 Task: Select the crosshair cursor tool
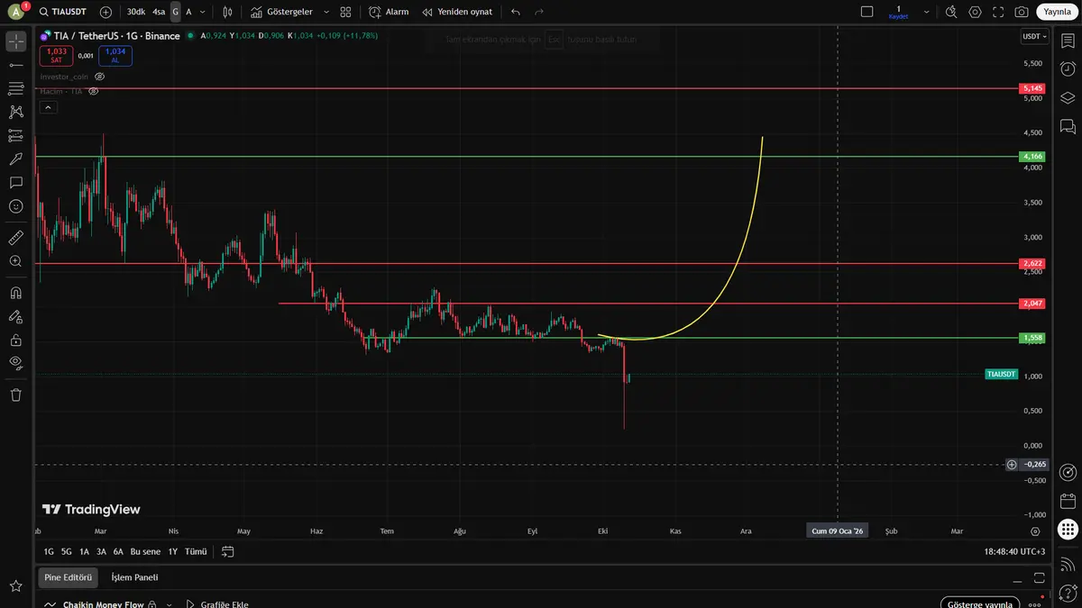[15, 41]
